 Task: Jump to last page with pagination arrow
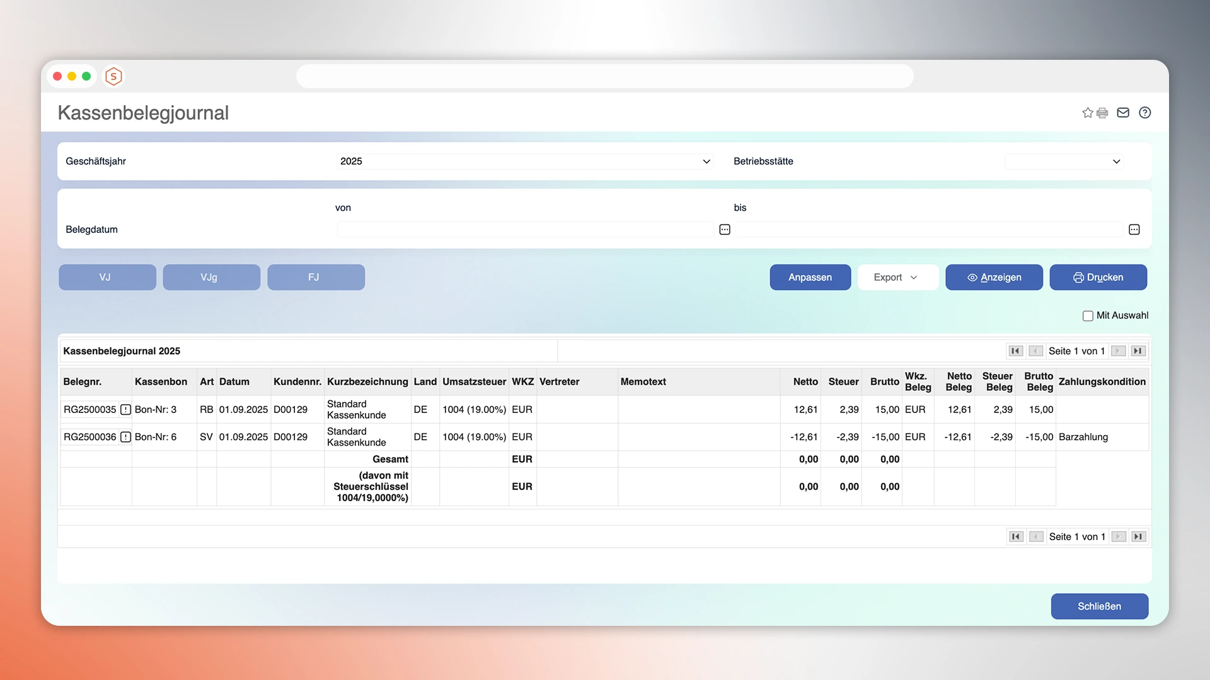click(1138, 351)
